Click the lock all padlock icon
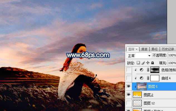The image size is (176, 111). coord(152,63)
